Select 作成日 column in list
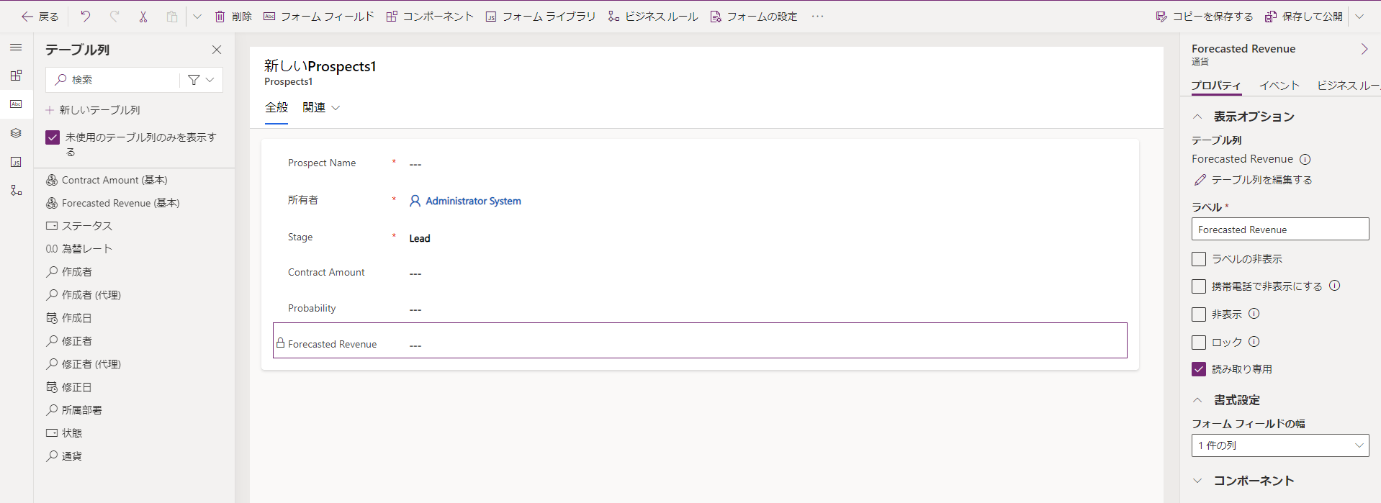Screen dimensions: 1381x503 69,318
